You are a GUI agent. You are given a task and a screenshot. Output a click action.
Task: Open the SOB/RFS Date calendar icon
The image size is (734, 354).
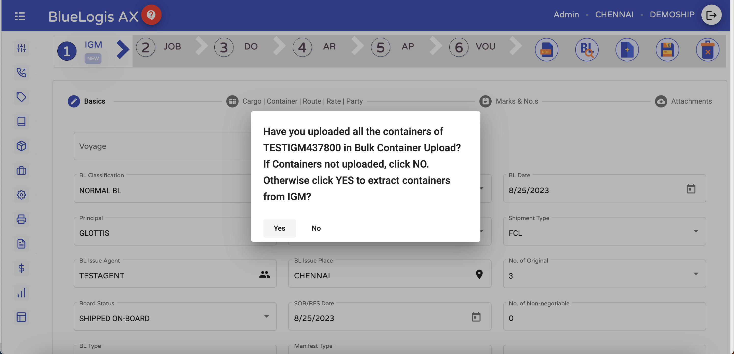[x=476, y=317]
